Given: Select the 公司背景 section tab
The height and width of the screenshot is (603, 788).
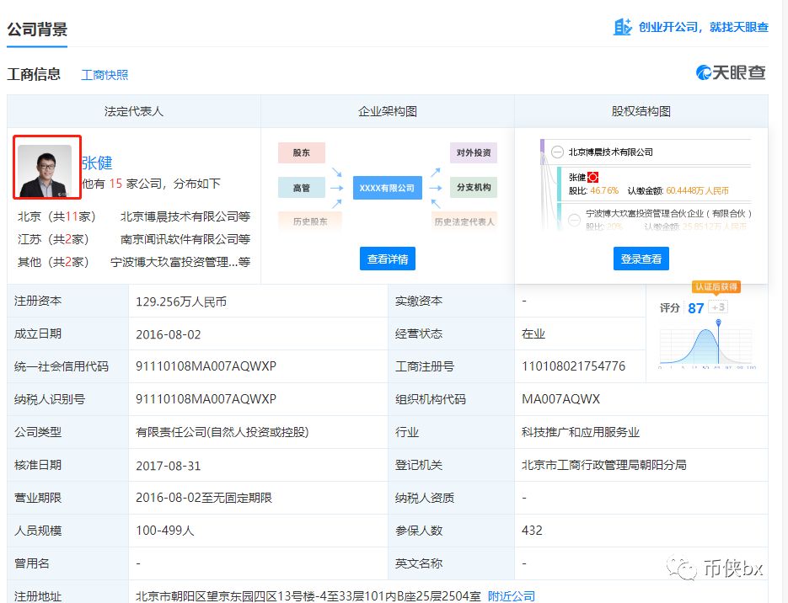Looking at the screenshot, I should point(37,29).
